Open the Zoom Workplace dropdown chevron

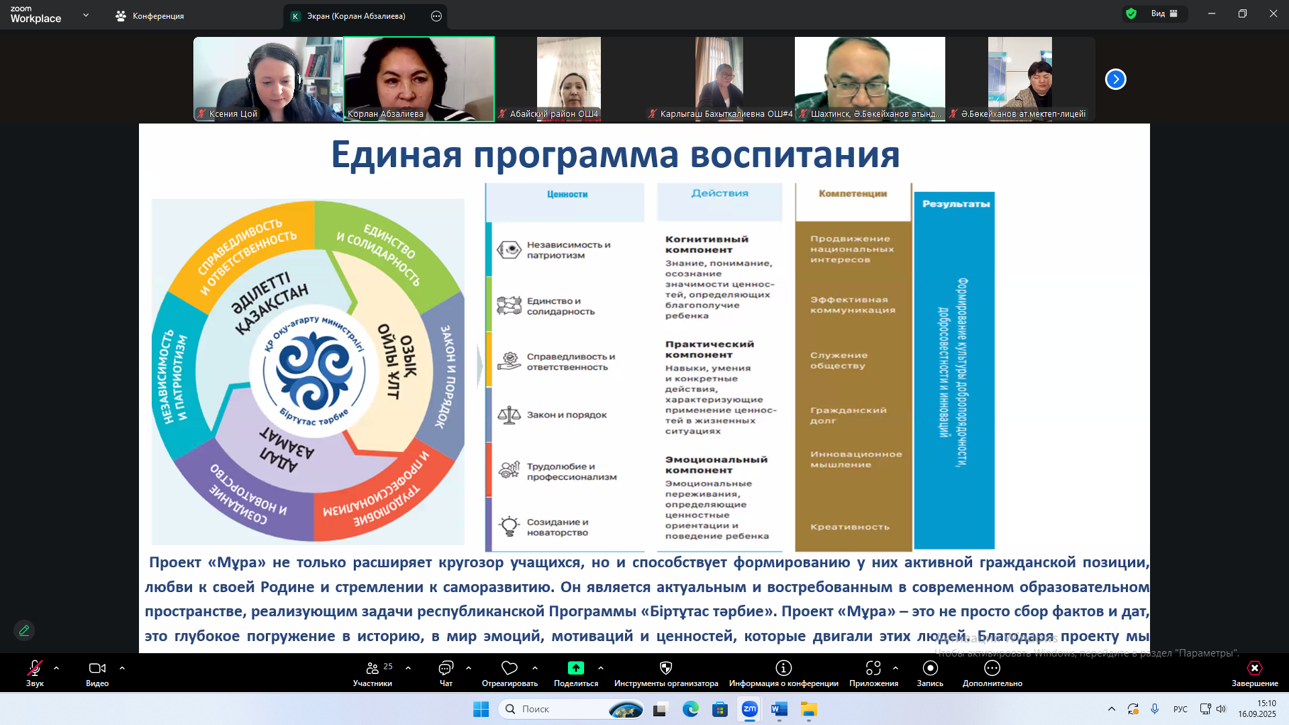(x=85, y=15)
